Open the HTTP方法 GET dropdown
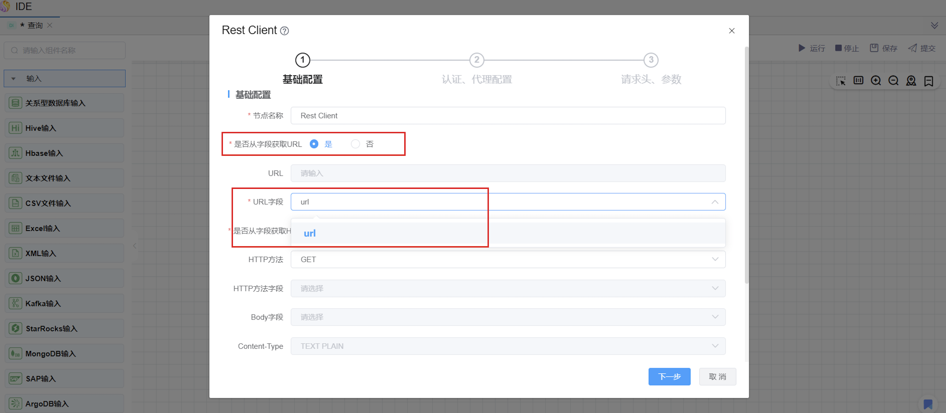 point(507,259)
